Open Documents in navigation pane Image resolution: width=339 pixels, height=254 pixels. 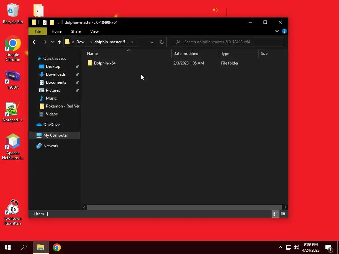click(56, 82)
